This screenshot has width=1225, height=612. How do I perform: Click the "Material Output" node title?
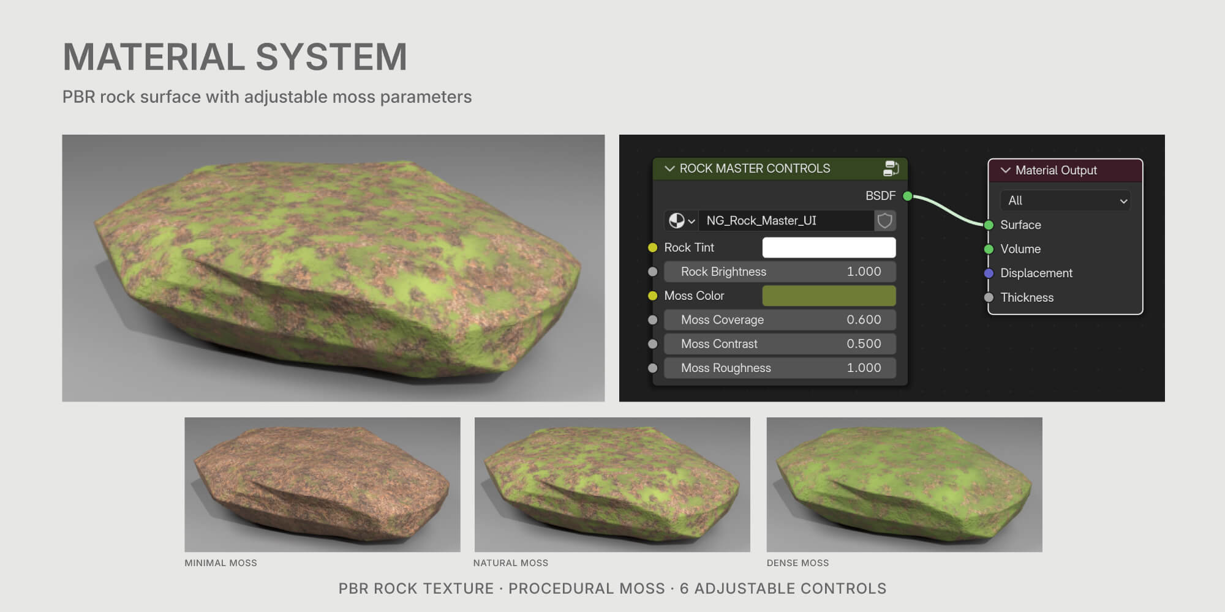click(1056, 170)
